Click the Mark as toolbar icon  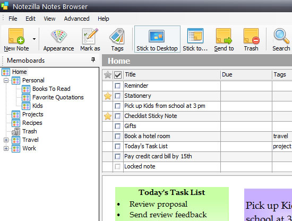[x=90, y=39]
